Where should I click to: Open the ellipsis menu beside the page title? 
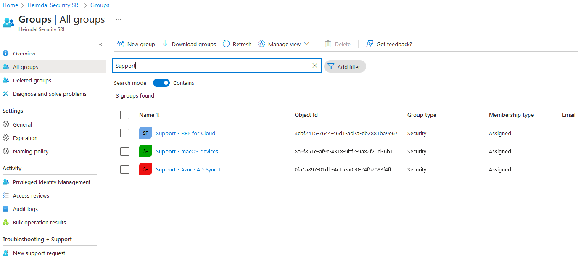(119, 19)
